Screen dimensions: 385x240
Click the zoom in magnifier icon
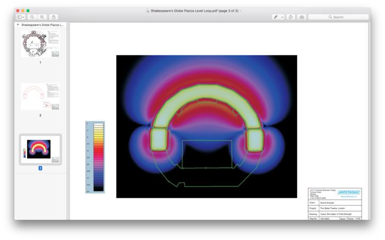click(x=42, y=17)
